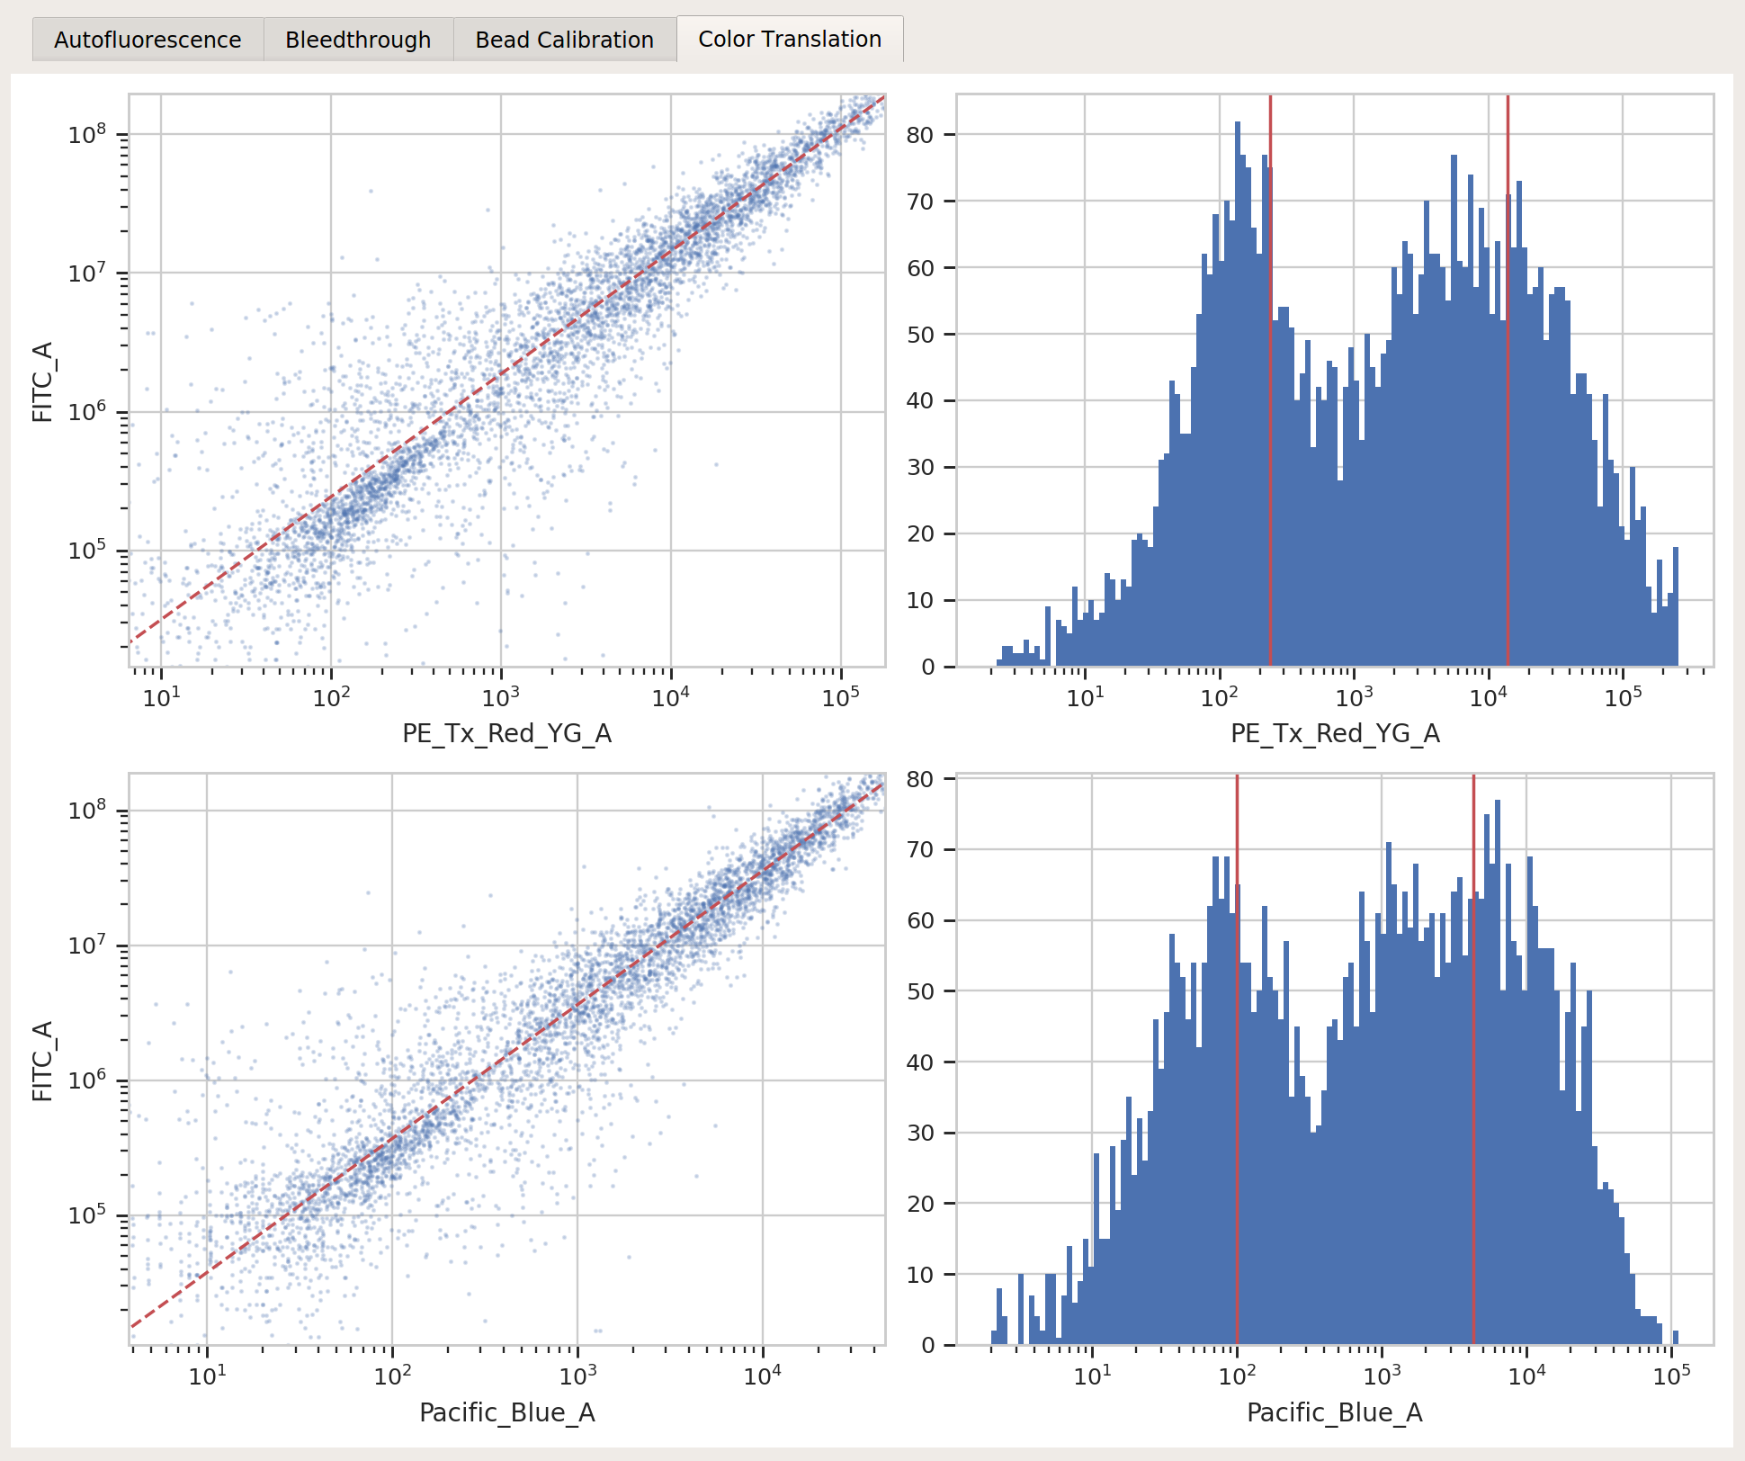
Task: Click the Color Translation tab
Action: tap(790, 39)
